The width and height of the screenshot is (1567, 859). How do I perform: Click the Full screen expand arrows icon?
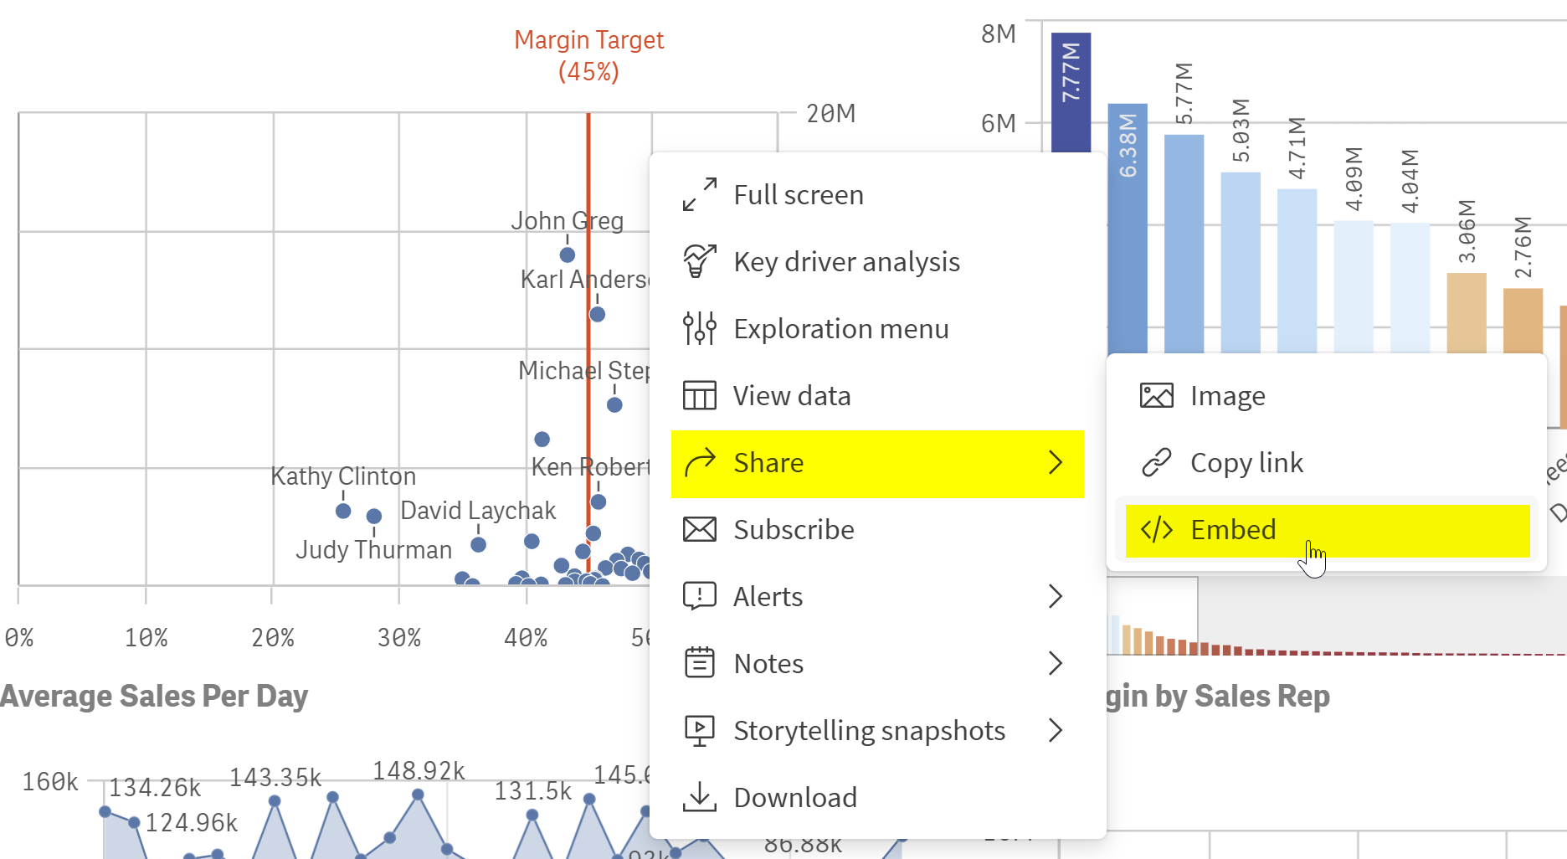coord(700,194)
